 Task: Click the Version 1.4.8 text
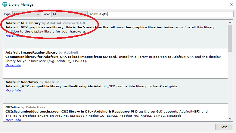point(74,23)
